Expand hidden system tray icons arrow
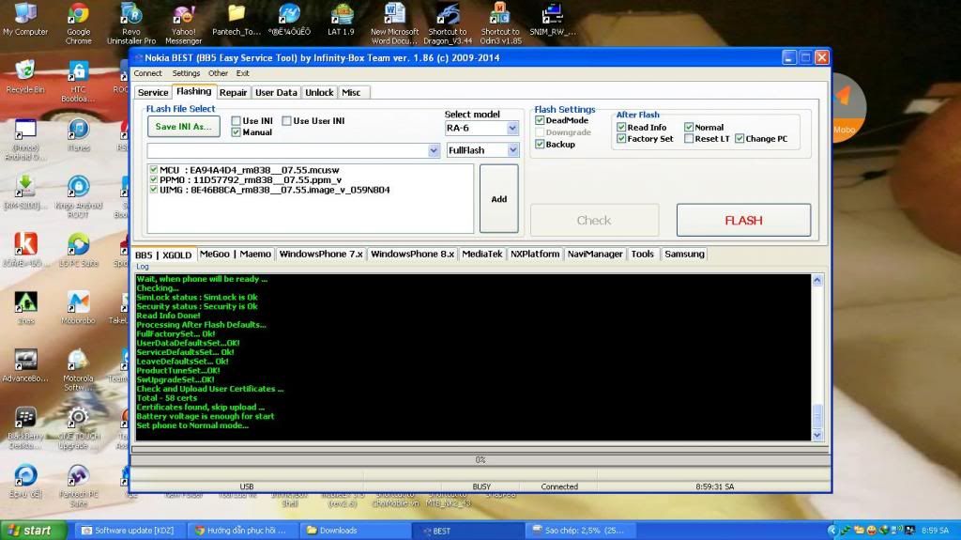The width and height of the screenshot is (961, 540). [x=831, y=531]
